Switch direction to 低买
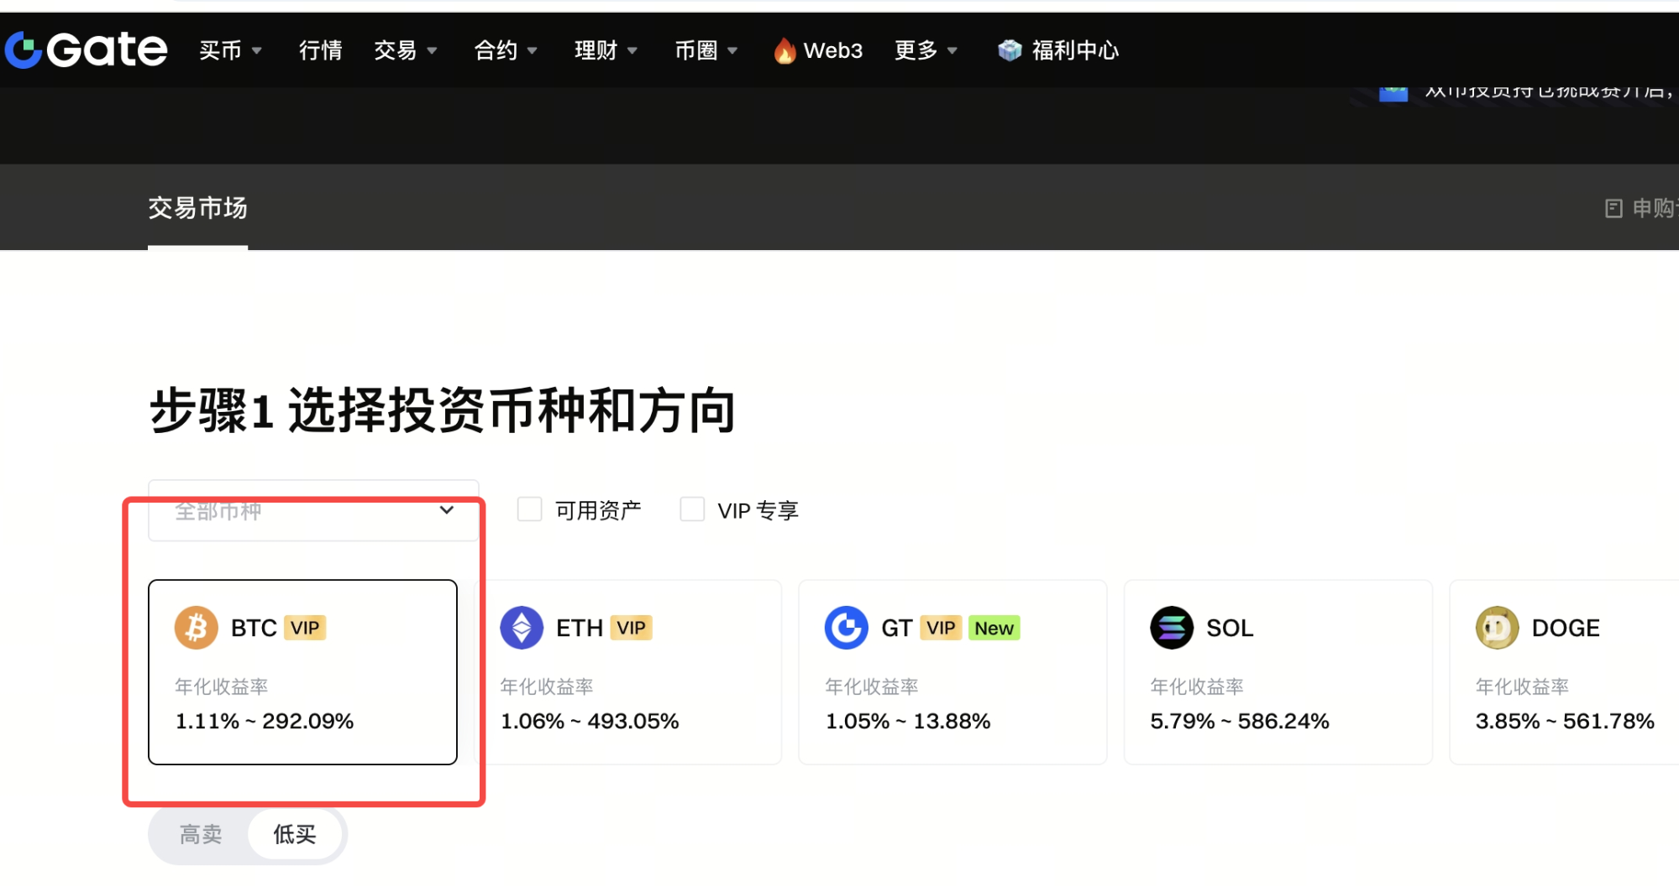The image size is (1679, 887). pos(295,834)
